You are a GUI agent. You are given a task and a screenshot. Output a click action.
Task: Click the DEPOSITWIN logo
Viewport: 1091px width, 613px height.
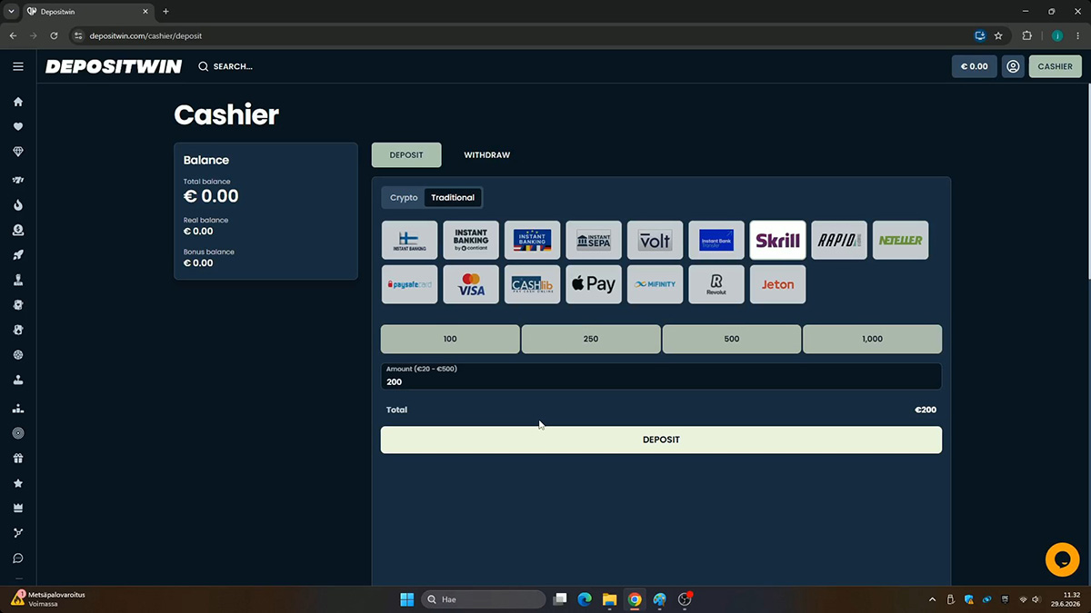point(114,66)
